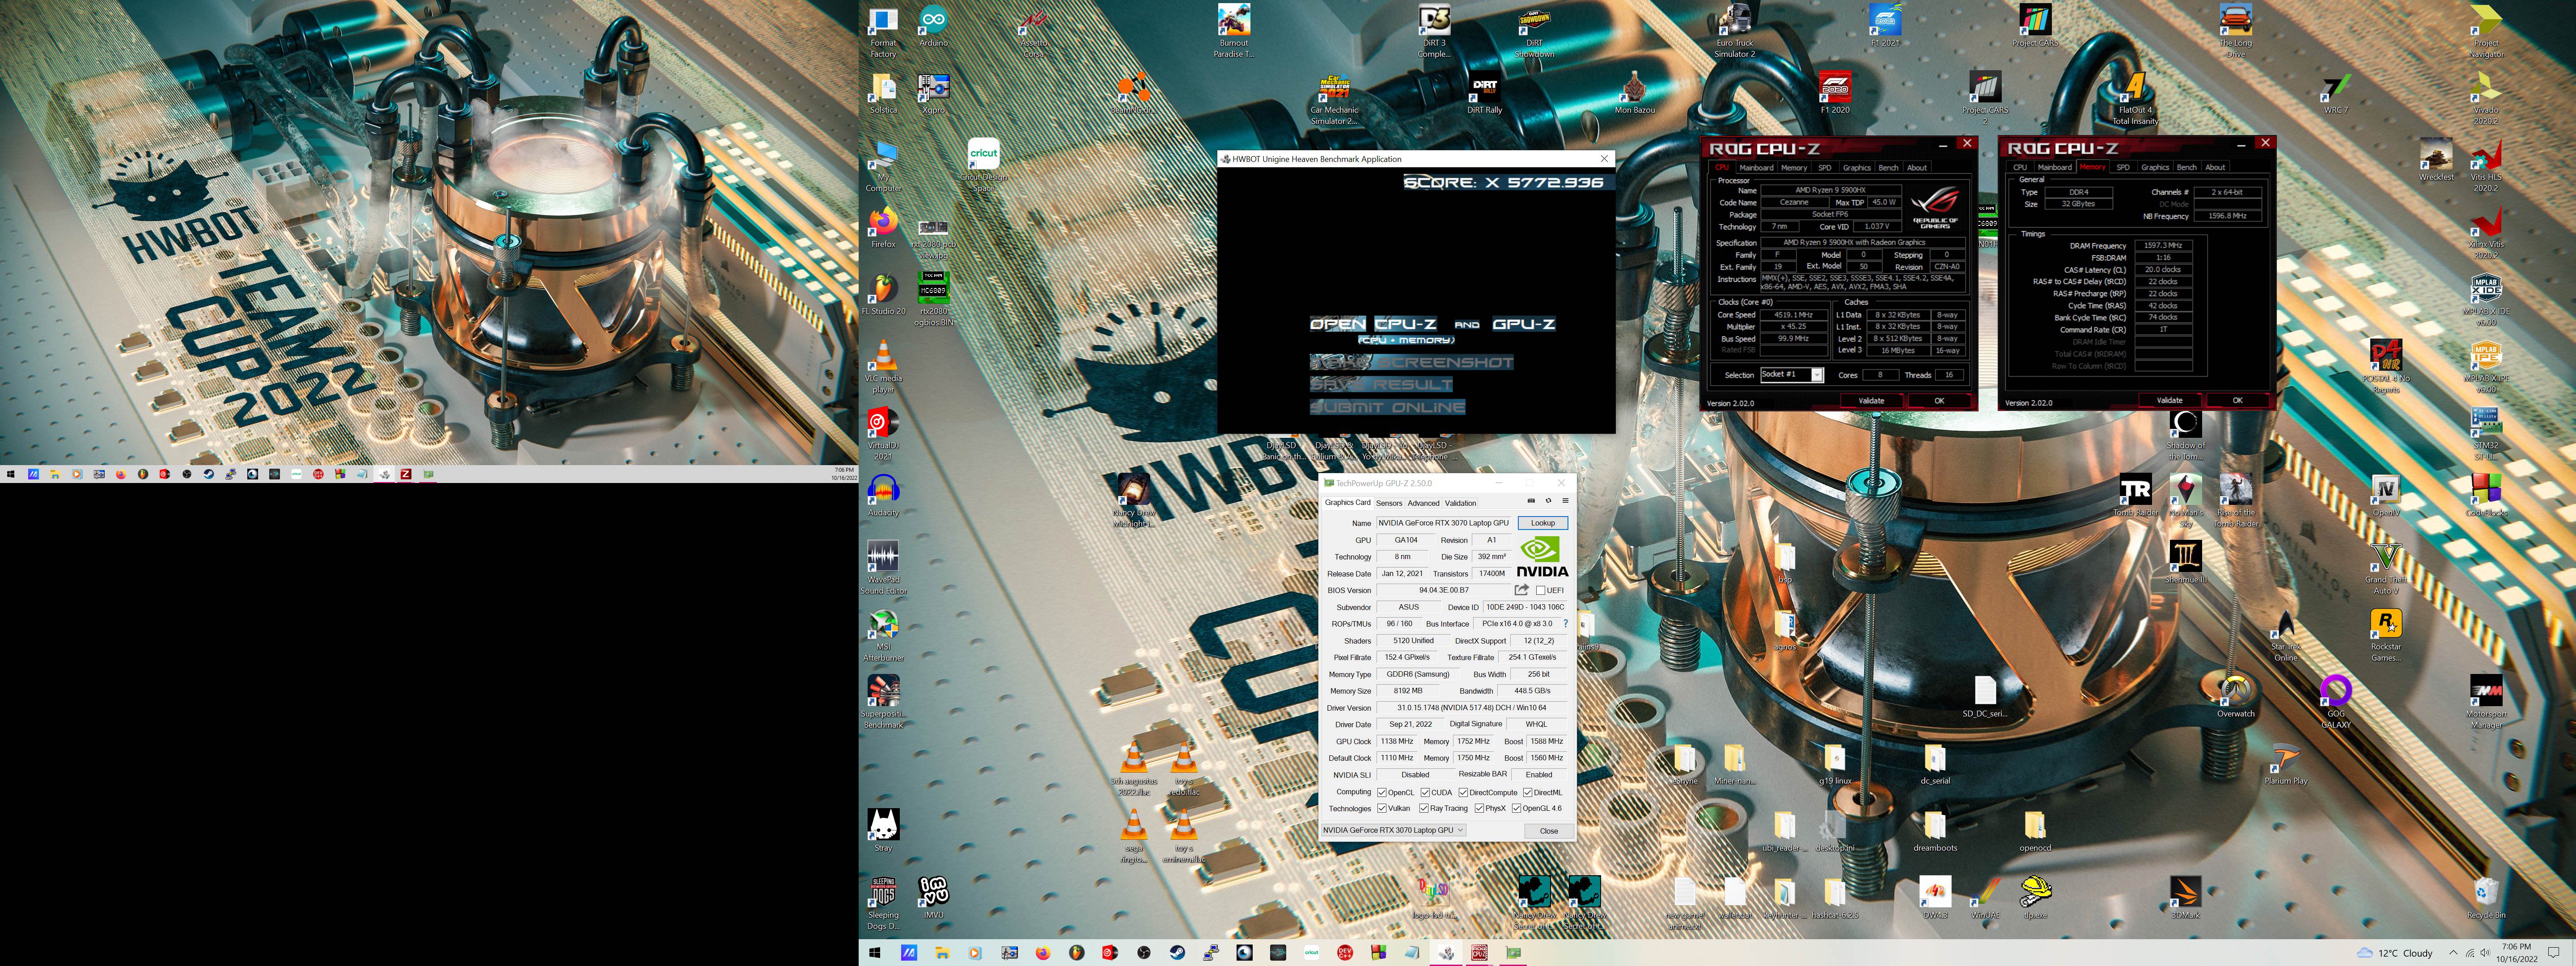The image size is (2576, 966).
Task: Toggle the PhysX checkbox
Action: (1479, 808)
